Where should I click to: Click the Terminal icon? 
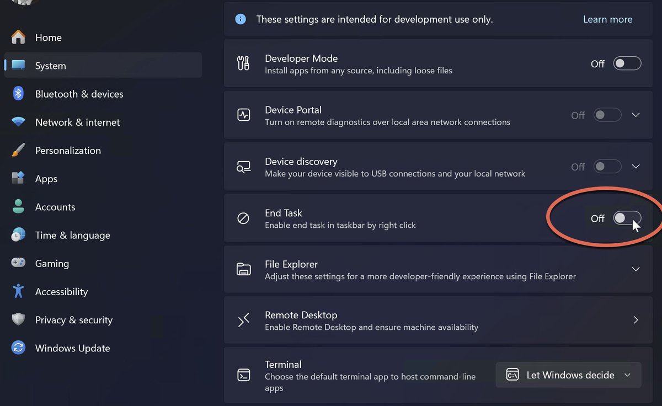[243, 375]
